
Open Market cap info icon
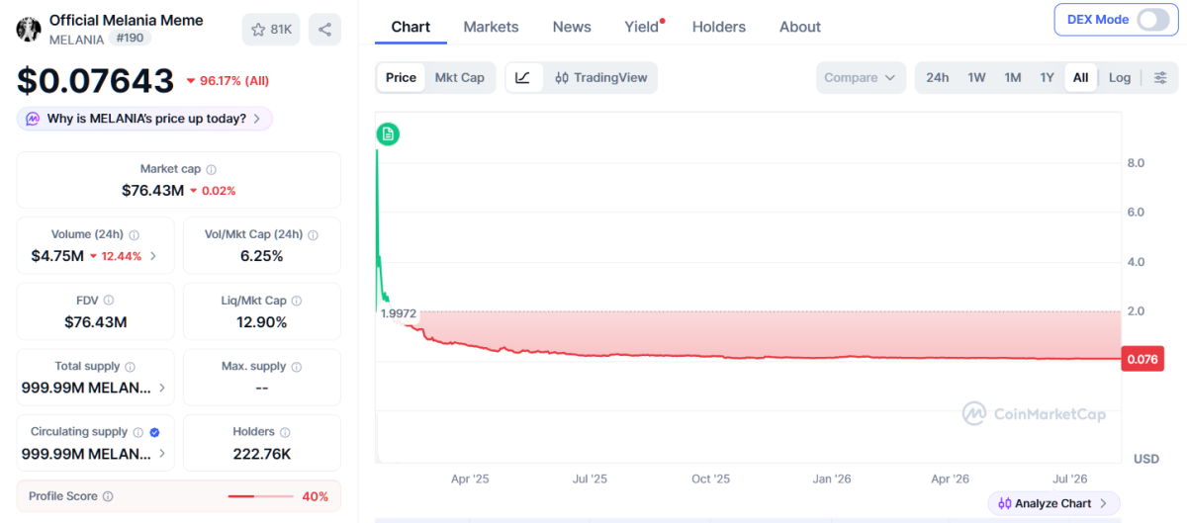click(211, 170)
